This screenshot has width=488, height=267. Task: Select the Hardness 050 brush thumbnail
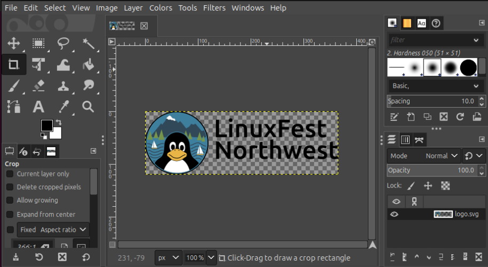433,67
